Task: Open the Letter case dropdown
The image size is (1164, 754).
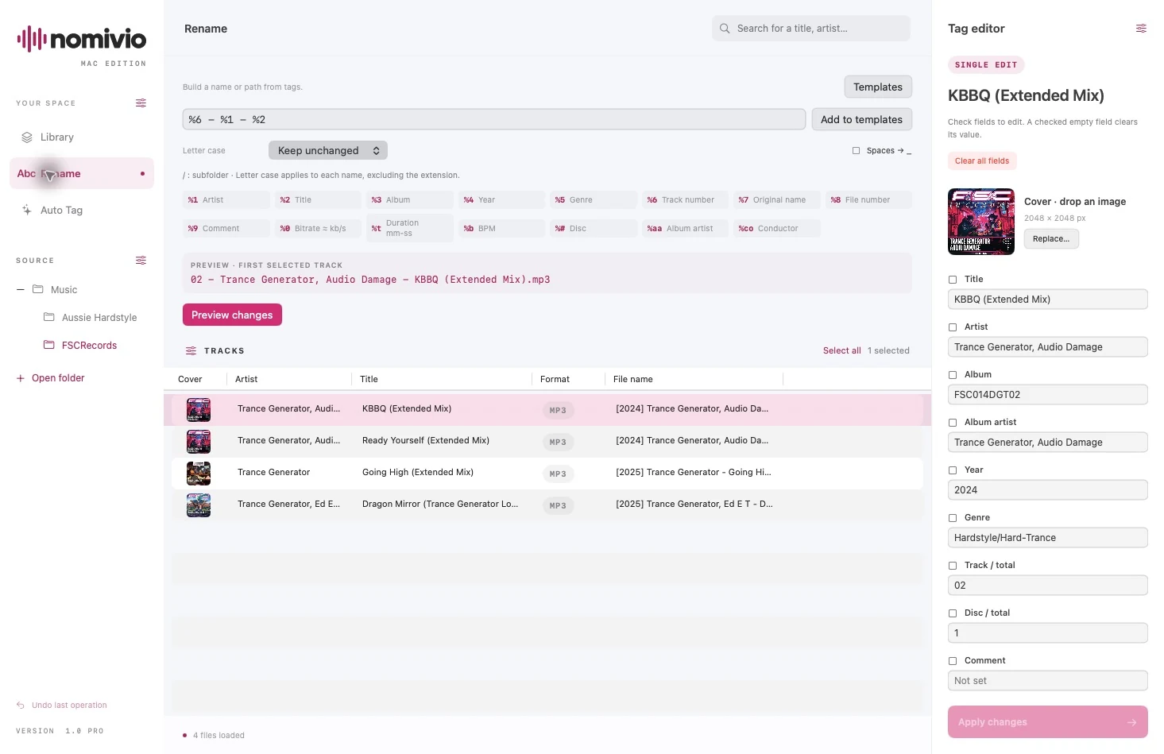Action: [x=328, y=151]
